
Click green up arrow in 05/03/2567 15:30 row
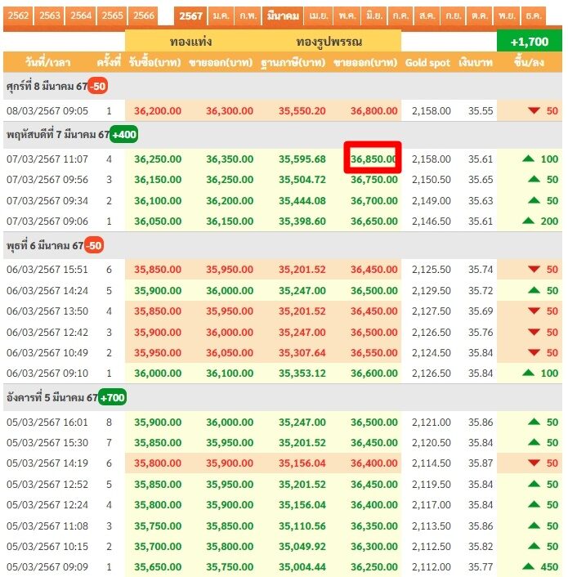pyautogui.click(x=534, y=442)
